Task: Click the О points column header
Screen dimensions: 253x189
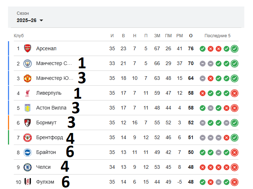Action: pyautogui.click(x=191, y=36)
